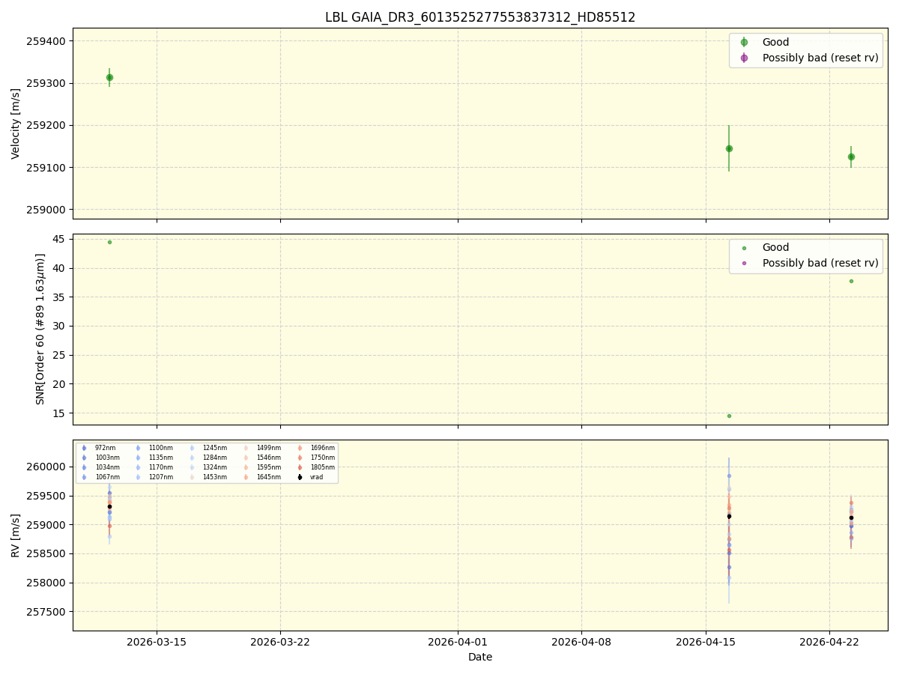Click the 2026-04-22 date tick label

point(829,642)
